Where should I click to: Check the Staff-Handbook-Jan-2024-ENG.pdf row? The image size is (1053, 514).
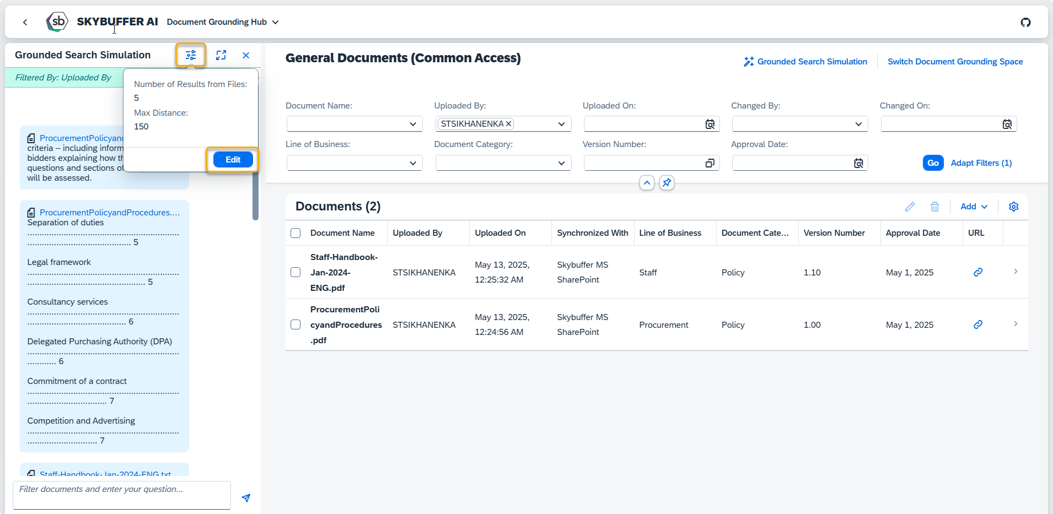pyautogui.click(x=296, y=272)
